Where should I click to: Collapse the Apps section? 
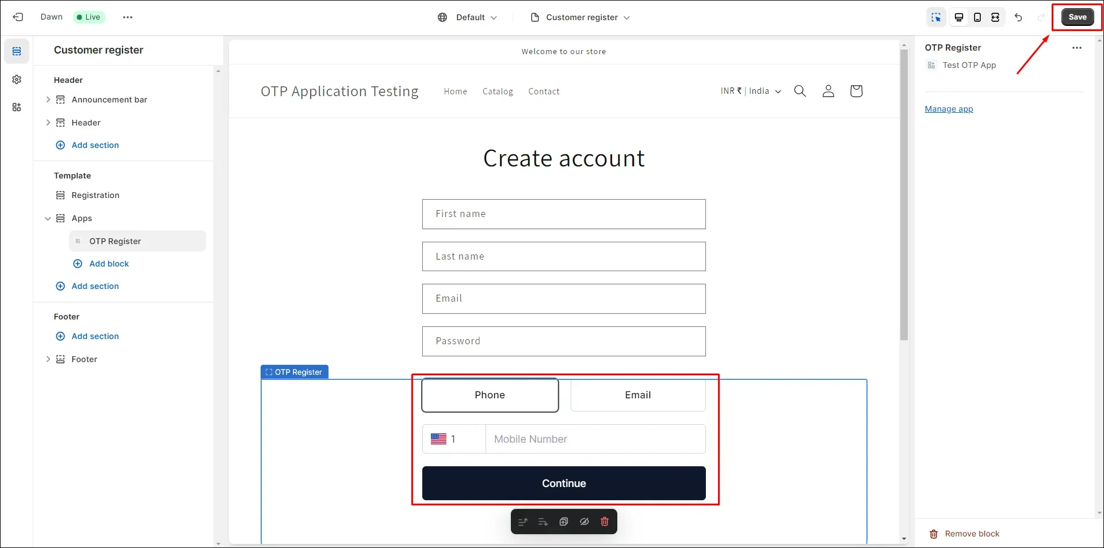(x=48, y=218)
